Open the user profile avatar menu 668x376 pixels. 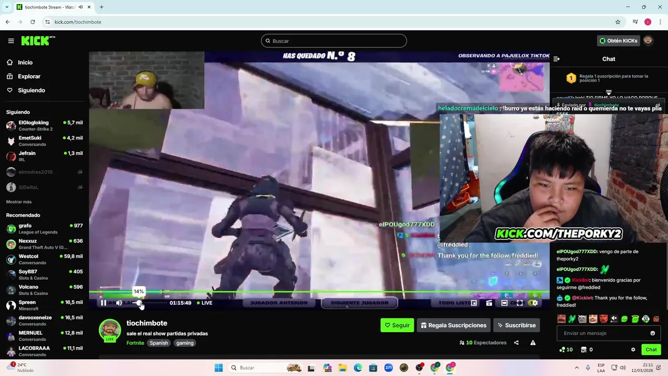click(x=648, y=41)
